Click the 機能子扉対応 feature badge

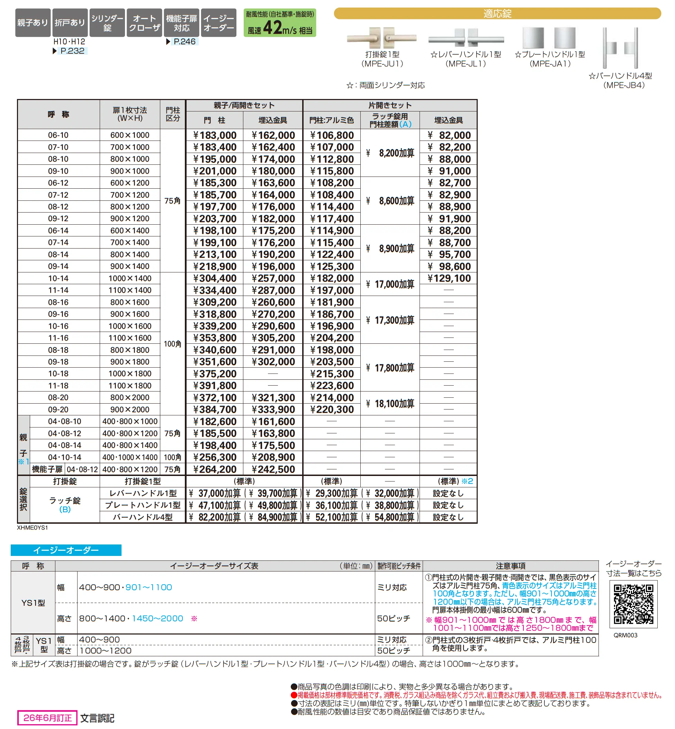pyautogui.click(x=181, y=22)
